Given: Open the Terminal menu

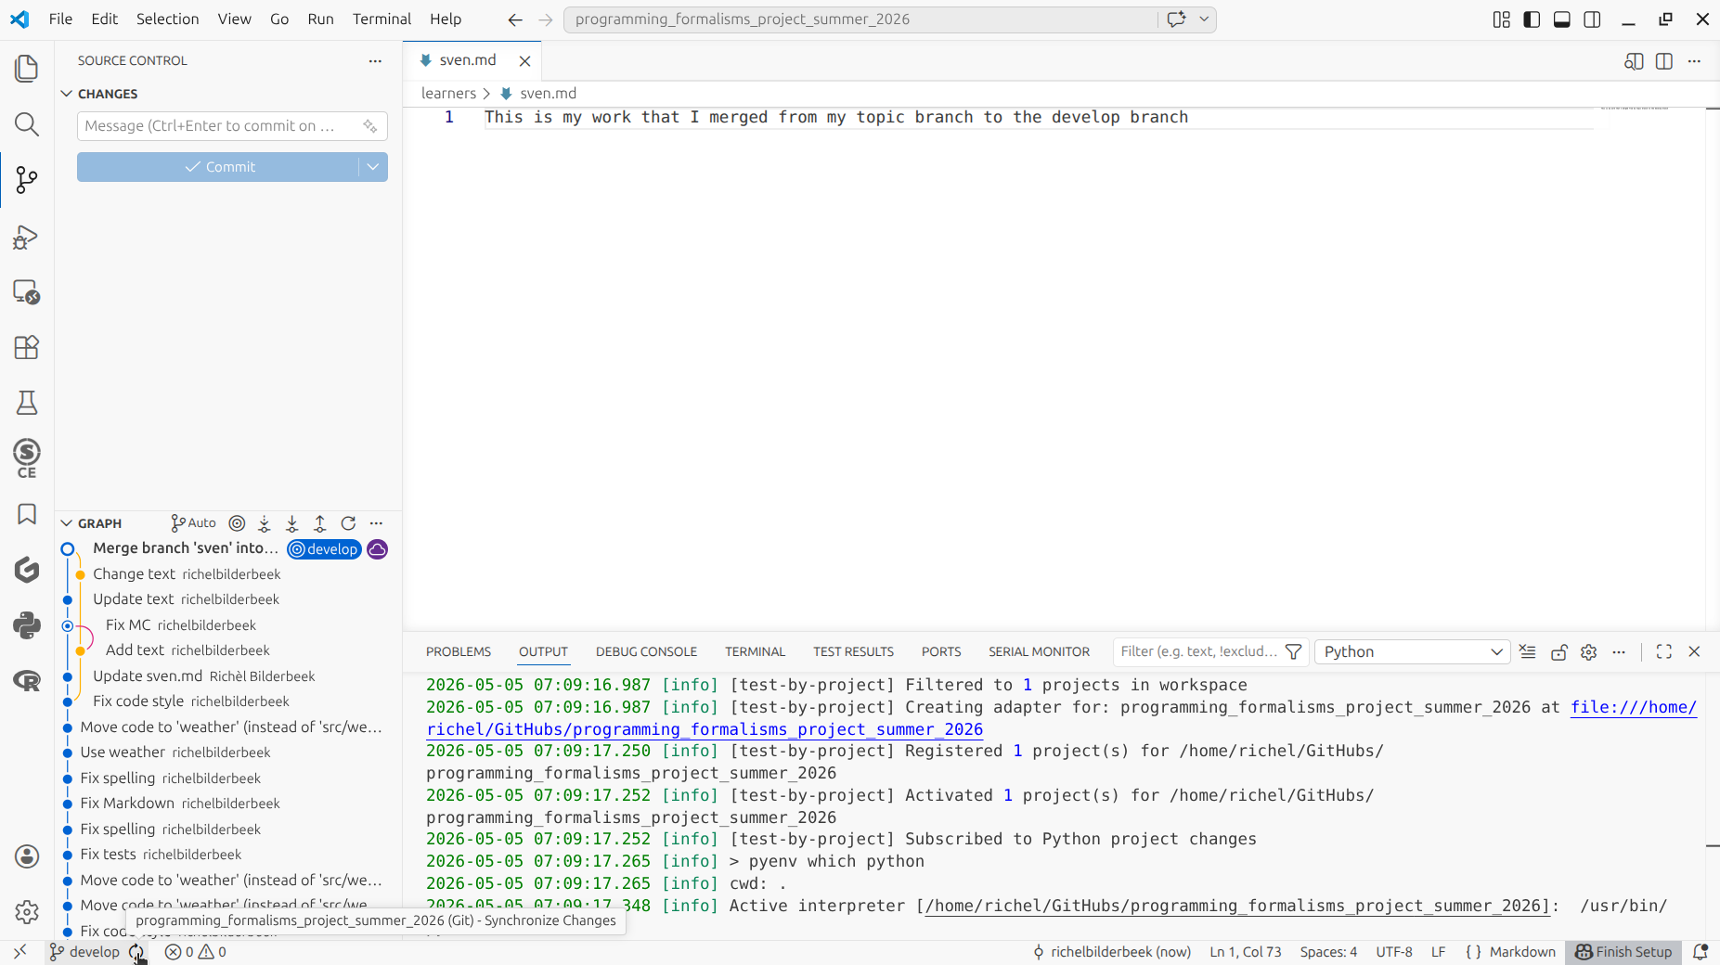Looking at the screenshot, I should coord(382,19).
